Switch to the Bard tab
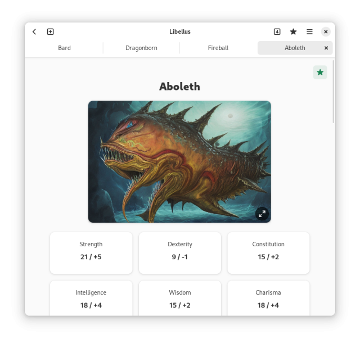Viewport: 360px width, 343px height. pyautogui.click(x=64, y=48)
